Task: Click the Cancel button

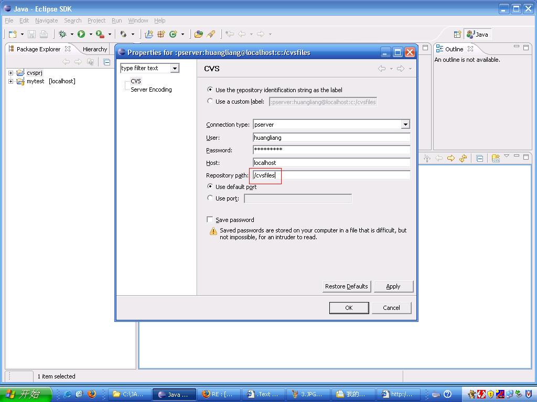Action: pos(391,308)
